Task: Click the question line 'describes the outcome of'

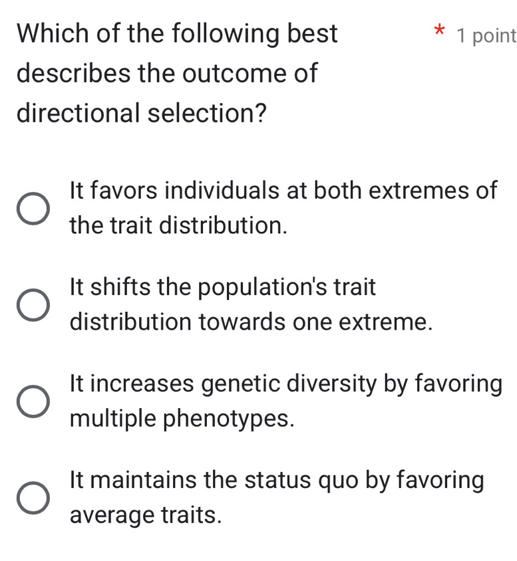Action: pos(168,73)
